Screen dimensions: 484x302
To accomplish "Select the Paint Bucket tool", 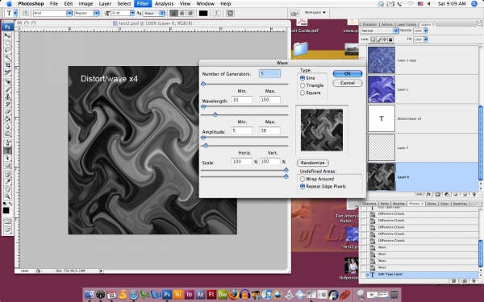I will pyautogui.click(x=7, y=119).
